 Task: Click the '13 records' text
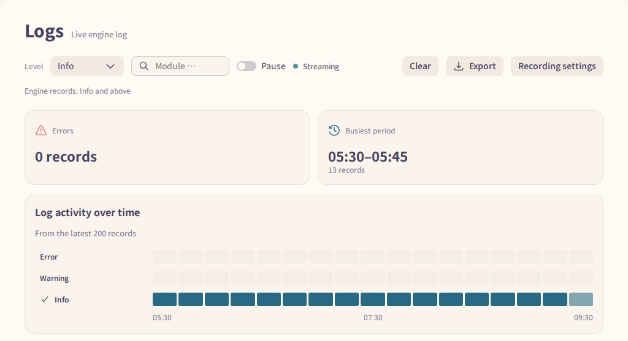coord(347,170)
